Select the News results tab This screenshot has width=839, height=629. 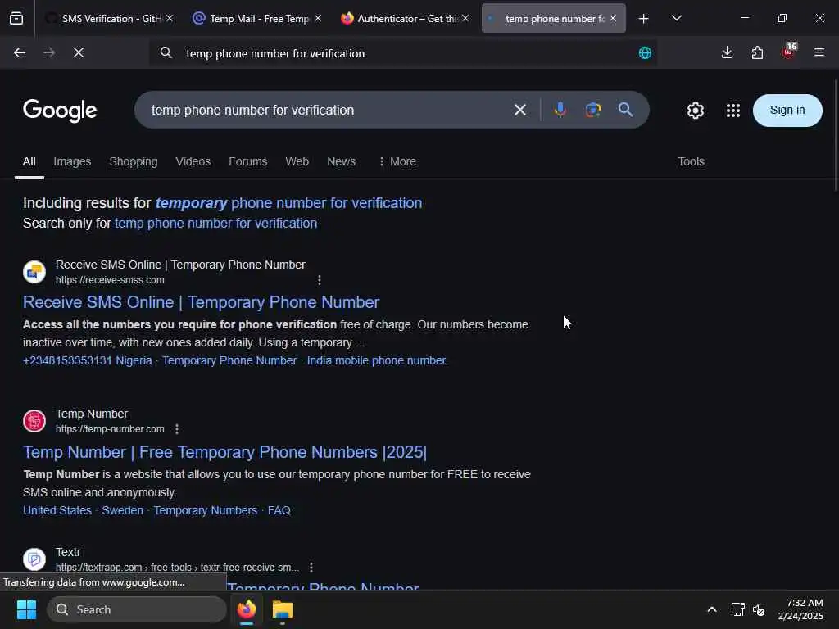pos(342,161)
